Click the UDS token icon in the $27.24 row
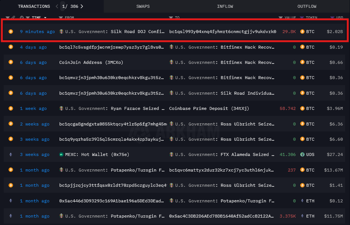 pyautogui.click(x=302, y=154)
